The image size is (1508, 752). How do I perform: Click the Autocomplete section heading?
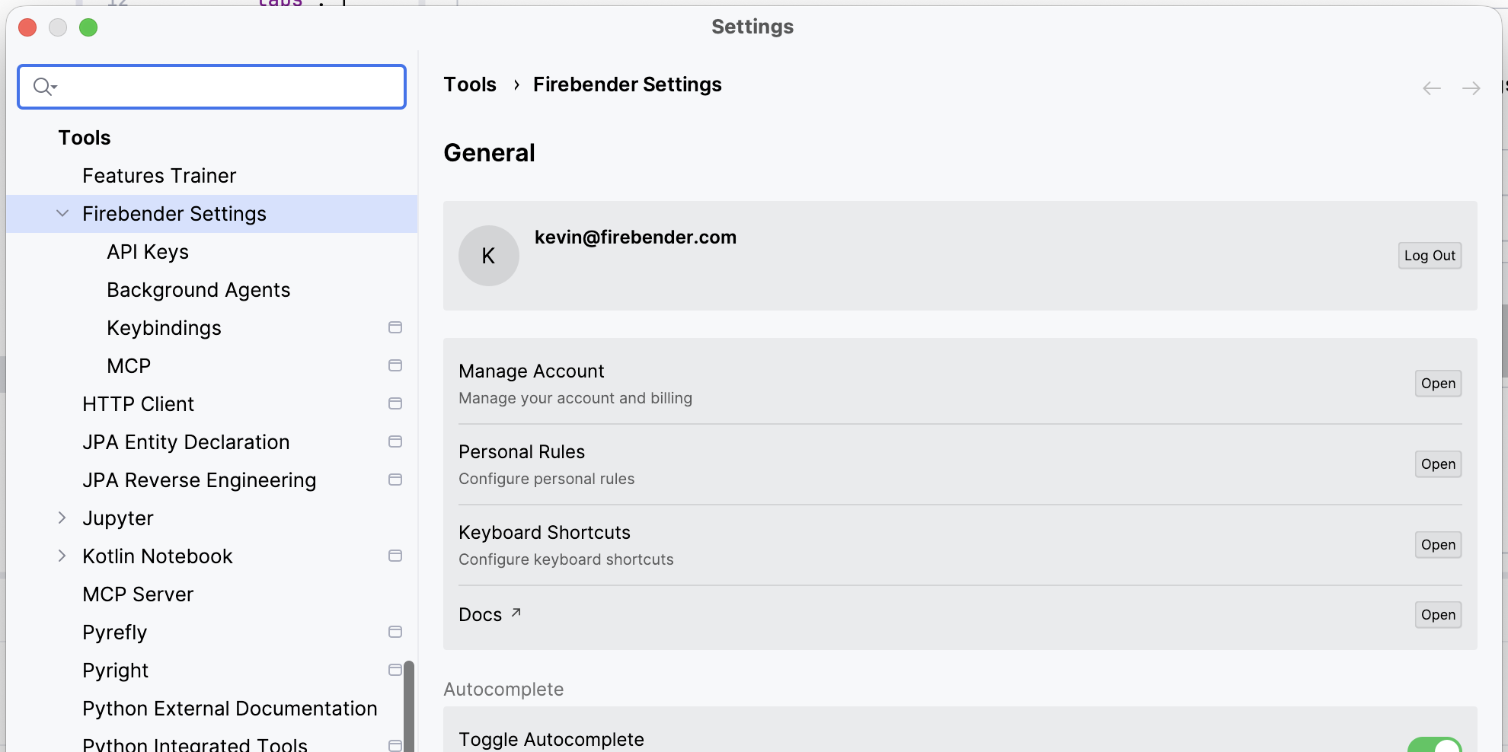(503, 690)
